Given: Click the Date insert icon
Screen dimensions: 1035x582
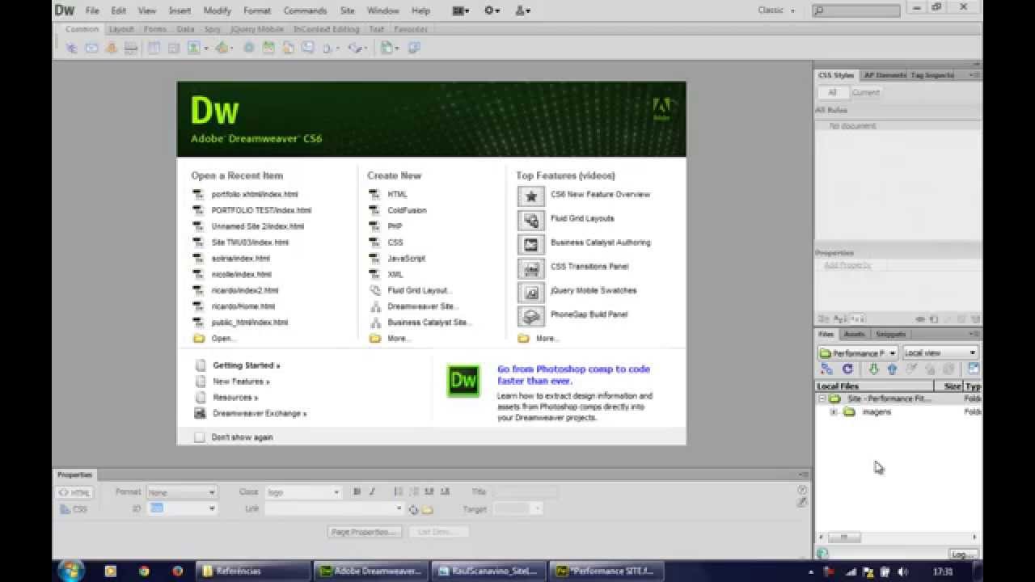Looking at the screenshot, I should point(268,48).
